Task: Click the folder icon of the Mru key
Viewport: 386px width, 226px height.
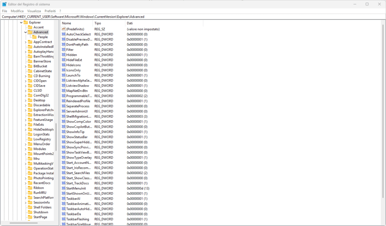Action: (30, 159)
